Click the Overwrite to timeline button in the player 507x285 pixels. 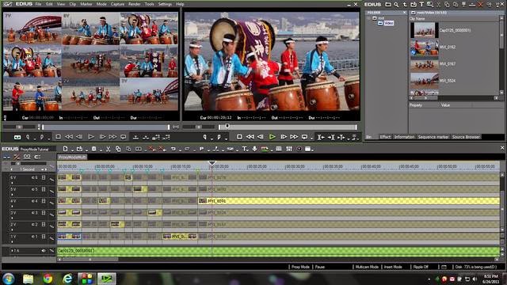point(146,137)
